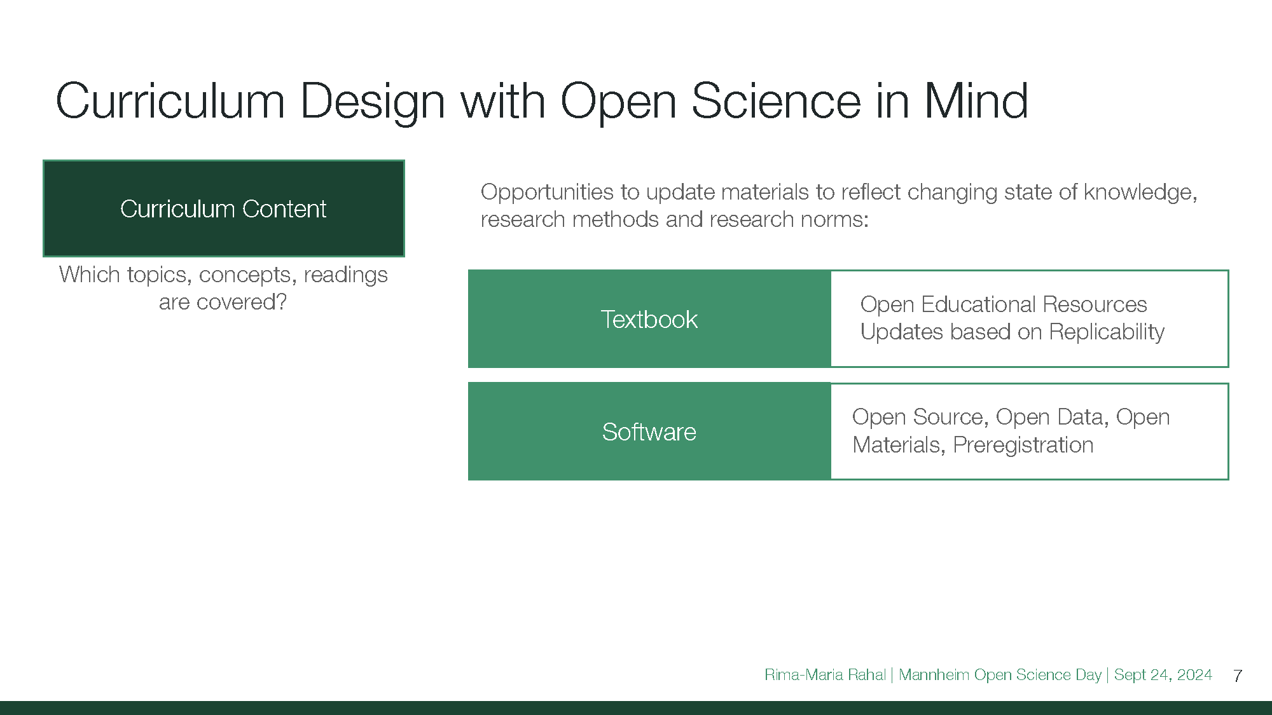Viewport: 1272px width, 715px height.
Task: Click the word Textbook
Action: tap(649, 319)
